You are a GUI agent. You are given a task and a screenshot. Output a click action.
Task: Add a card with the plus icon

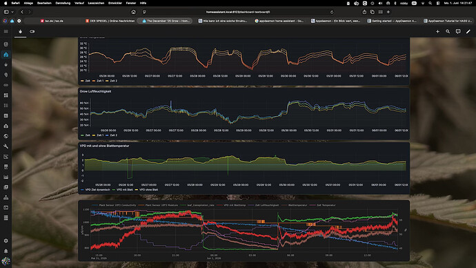pyautogui.click(x=437, y=31)
